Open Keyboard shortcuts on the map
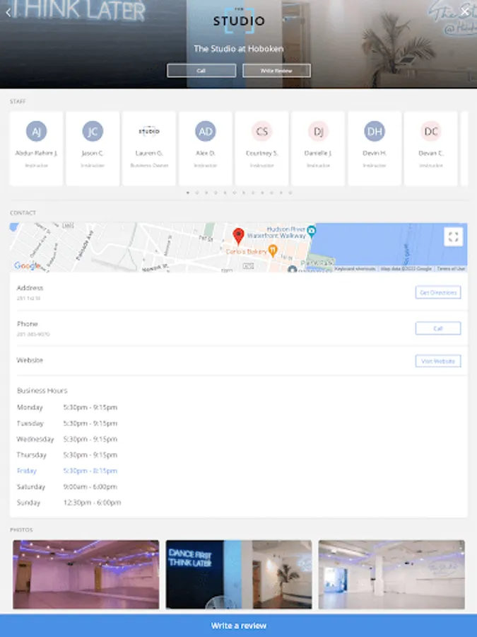The height and width of the screenshot is (637, 477). click(x=355, y=268)
